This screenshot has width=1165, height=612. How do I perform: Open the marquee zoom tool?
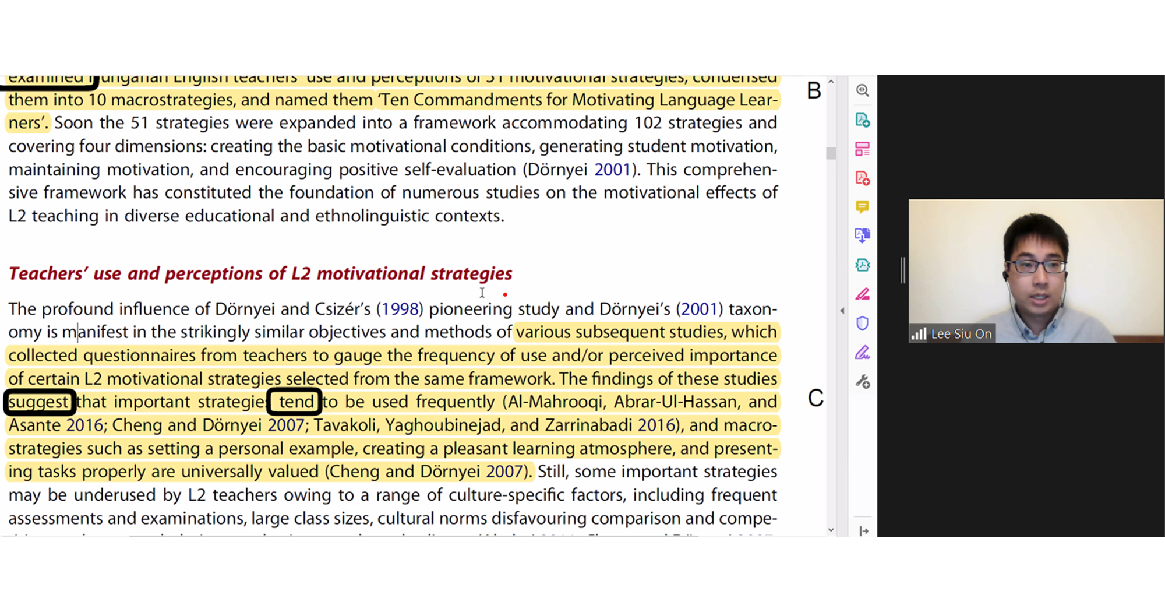(x=863, y=90)
